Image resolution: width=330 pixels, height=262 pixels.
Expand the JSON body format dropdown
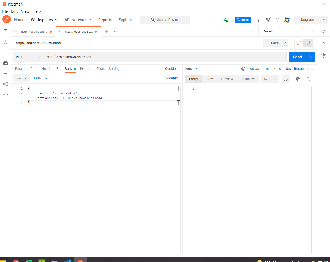click(x=40, y=78)
